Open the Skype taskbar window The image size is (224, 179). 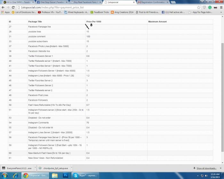85,175
